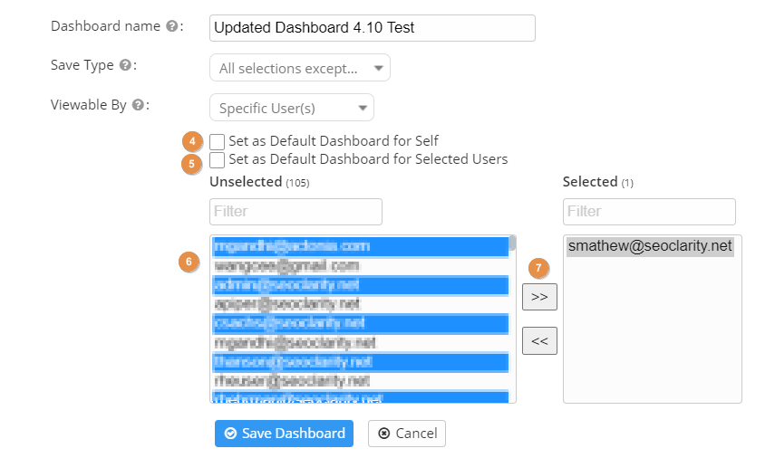Click orange step 7 marker
This screenshot has width=775, height=458.
539,269
